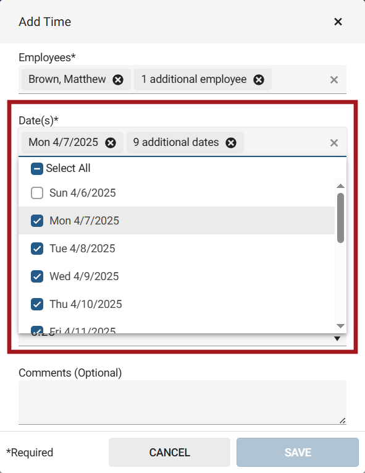Toggle the Select All checkbox
This screenshot has height=473, width=365.
click(37, 169)
